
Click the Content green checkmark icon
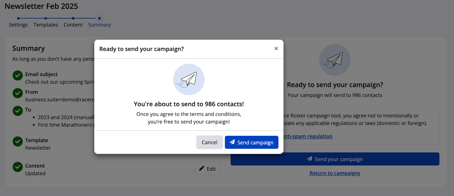coord(18,167)
